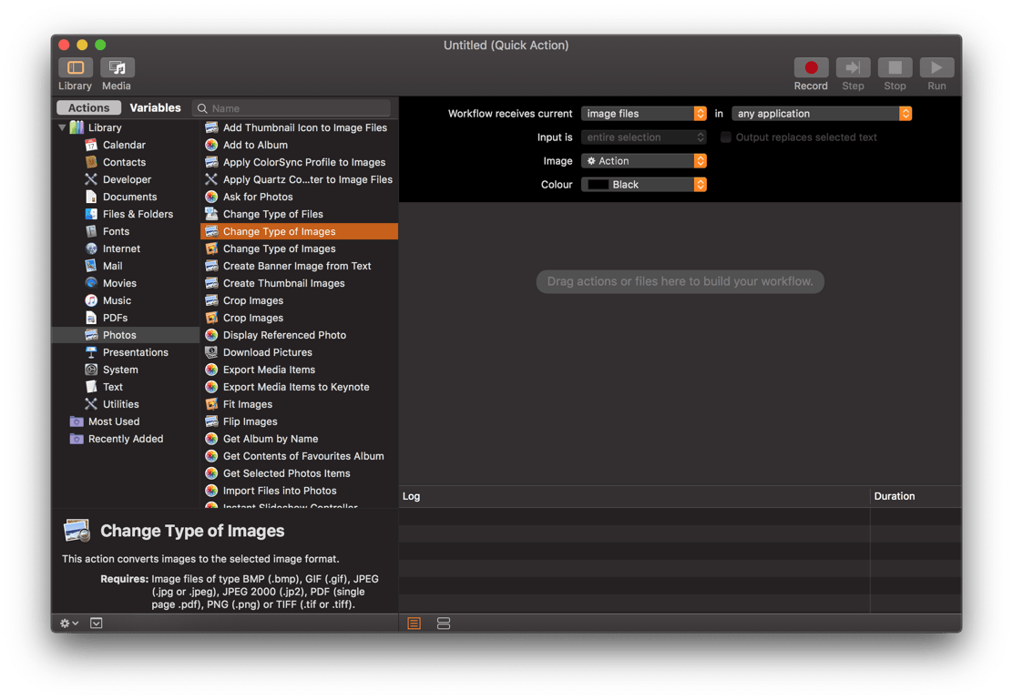Select the Add to Album action
Viewport: 1013px width, 700px height.
299,146
